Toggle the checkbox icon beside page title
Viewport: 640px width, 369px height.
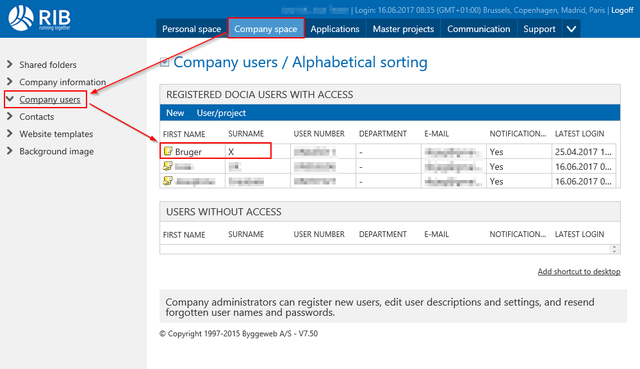coord(165,63)
